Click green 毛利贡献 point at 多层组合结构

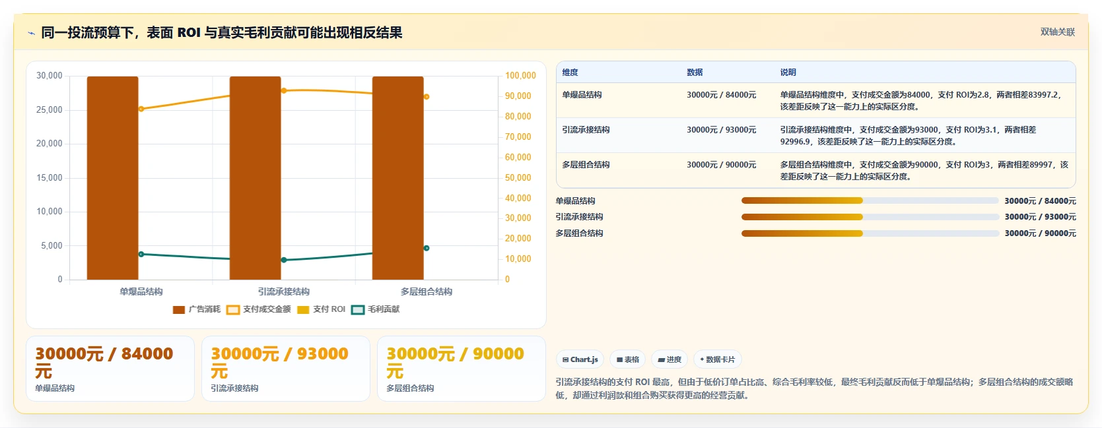click(427, 248)
